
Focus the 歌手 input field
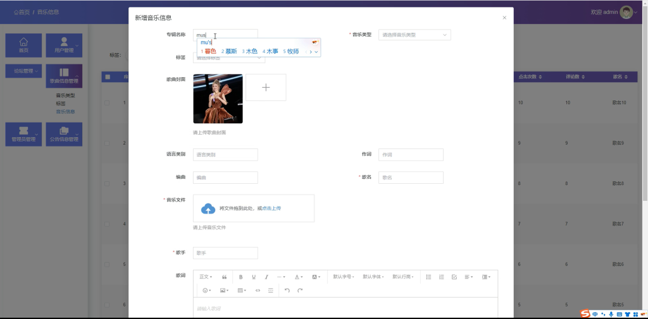pos(225,253)
